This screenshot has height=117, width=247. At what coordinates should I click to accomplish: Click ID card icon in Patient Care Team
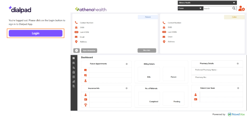tap(195, 99)
